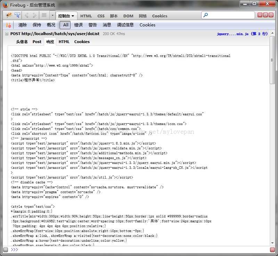
Task: Activate the inspect element pointer tool
Action: click(x=17, y=15)
